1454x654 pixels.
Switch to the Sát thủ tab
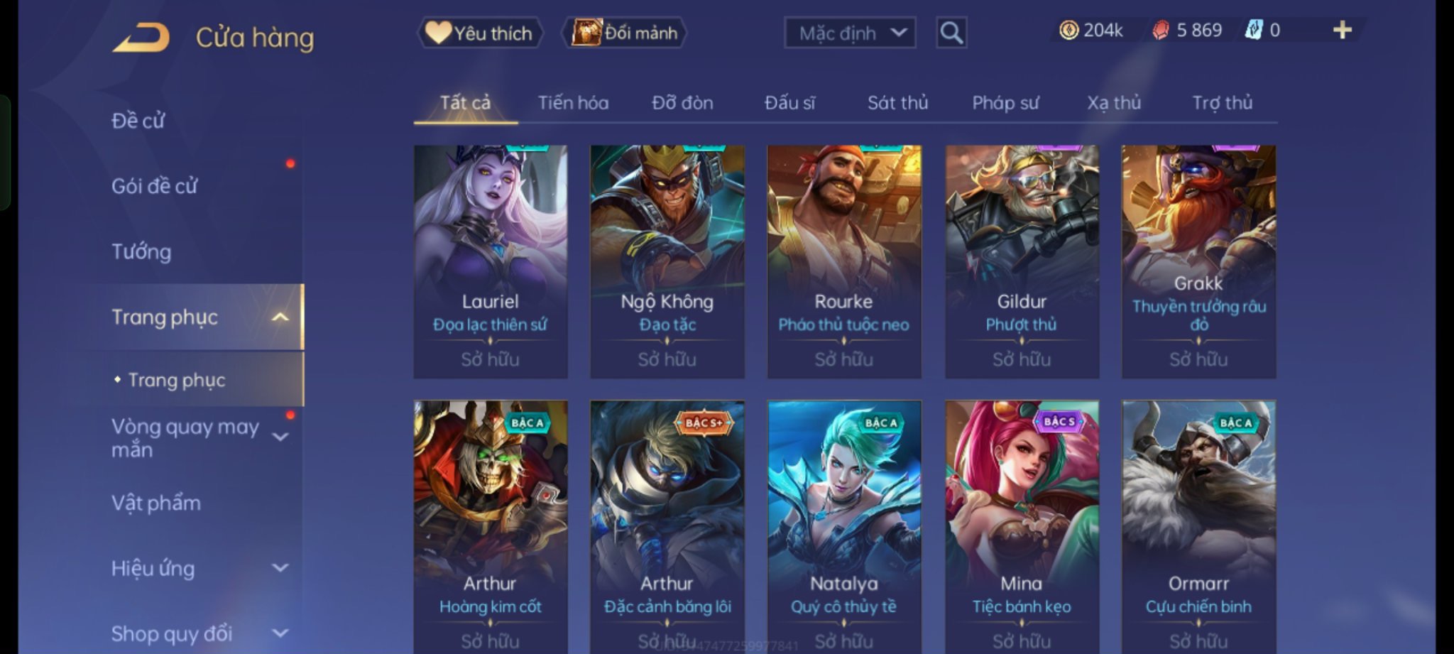coord(897,103)
